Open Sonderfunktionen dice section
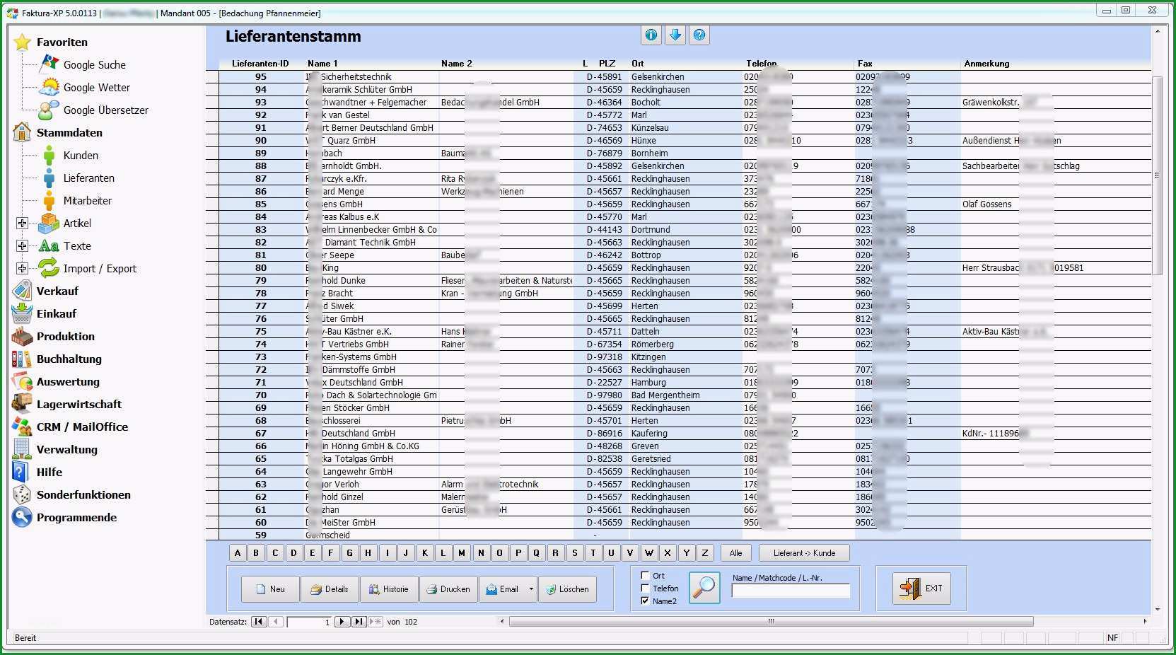The width and height of the screenshot is (1176, 655). point(72,494)
